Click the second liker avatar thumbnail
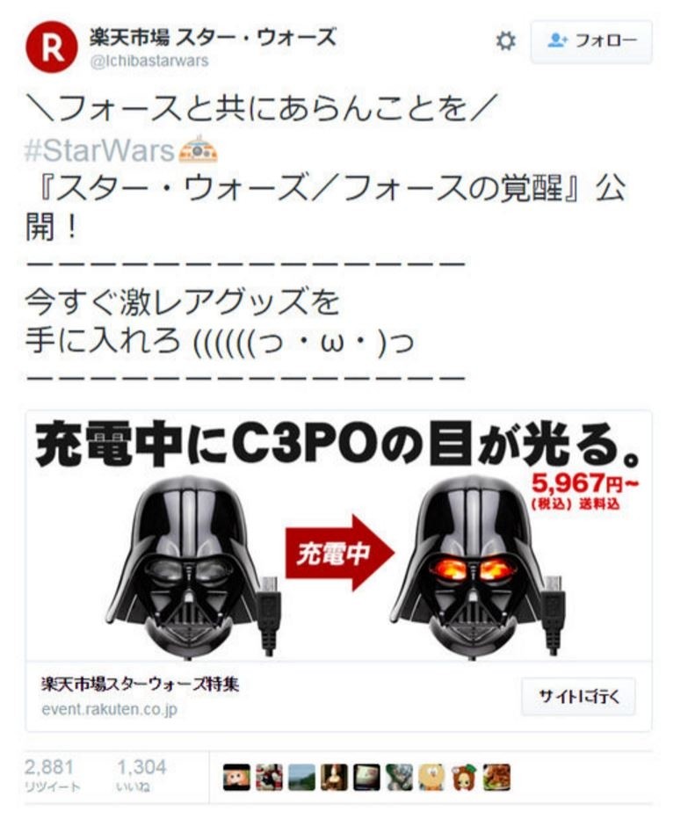The image size is (688, 819). pyautogui.click(x=269, y=777)
